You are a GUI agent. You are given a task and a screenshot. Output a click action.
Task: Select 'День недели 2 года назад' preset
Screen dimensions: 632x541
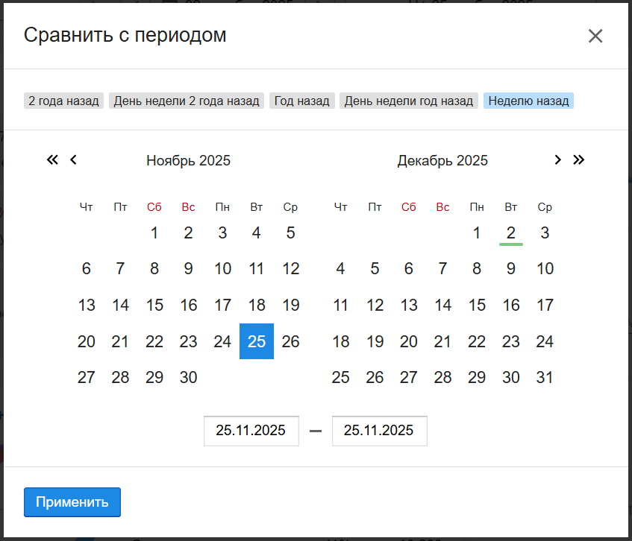pos(187,101)
